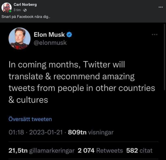Open Carl Norberg's profile name link

(25, 5)
